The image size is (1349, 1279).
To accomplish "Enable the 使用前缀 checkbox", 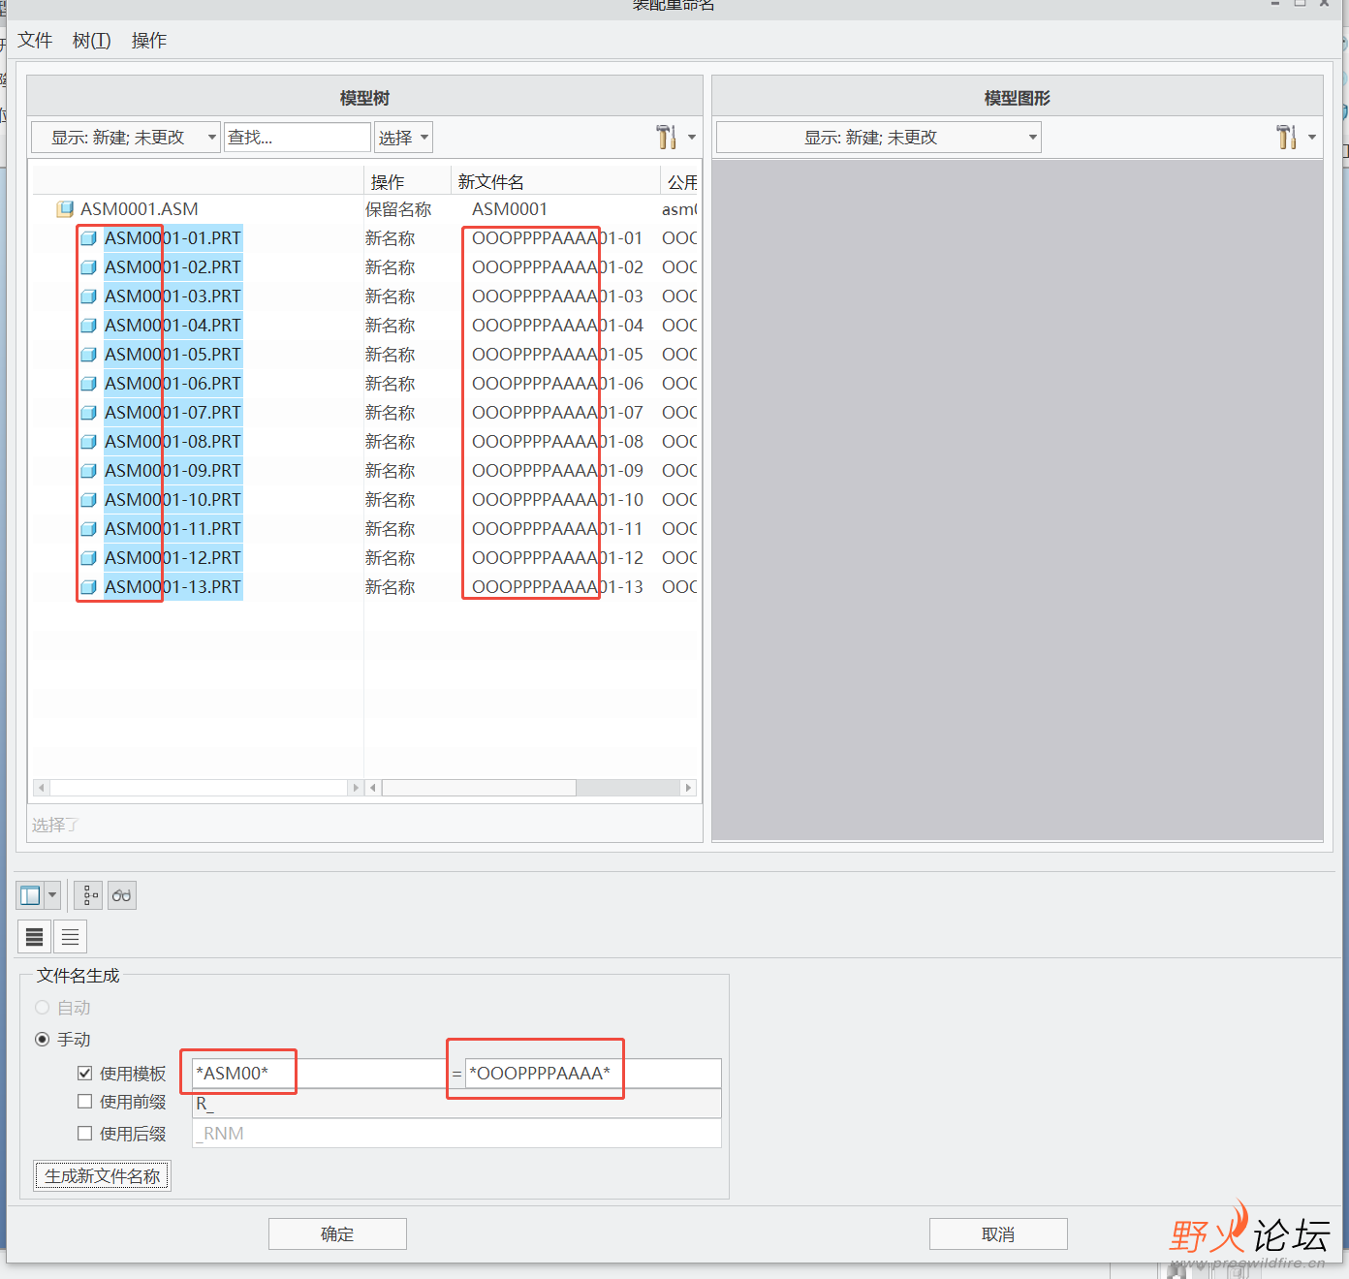I will 84,1102.
